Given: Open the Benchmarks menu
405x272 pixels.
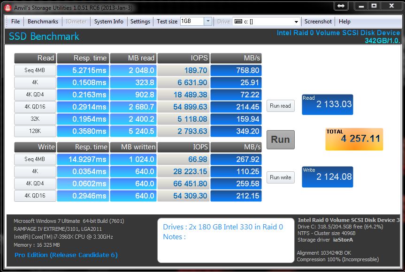Looking at the screenshot, I should coord(43,22).
